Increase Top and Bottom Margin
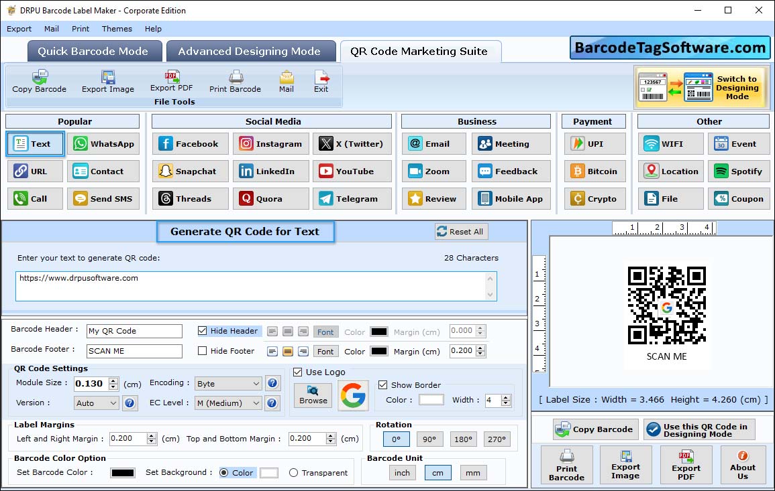The image size is (775, 491). pos(331,435)
